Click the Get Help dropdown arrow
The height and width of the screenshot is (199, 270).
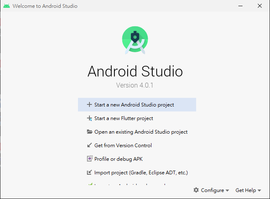259,190
